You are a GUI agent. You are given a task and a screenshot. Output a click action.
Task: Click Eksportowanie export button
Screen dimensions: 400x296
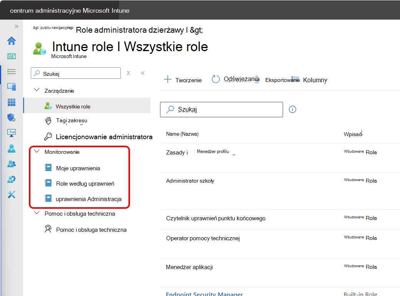[282, 80]
